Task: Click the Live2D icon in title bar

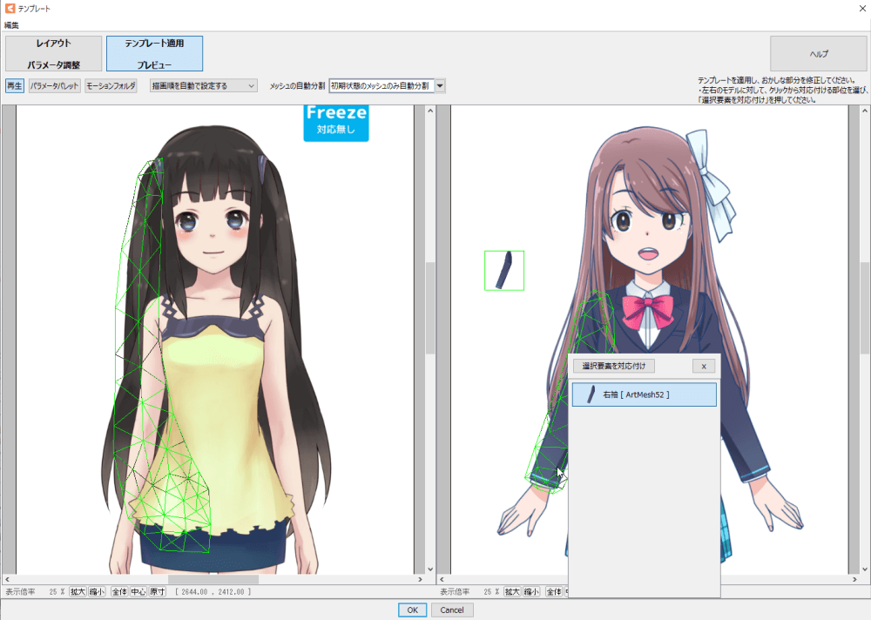Action: 10,9
